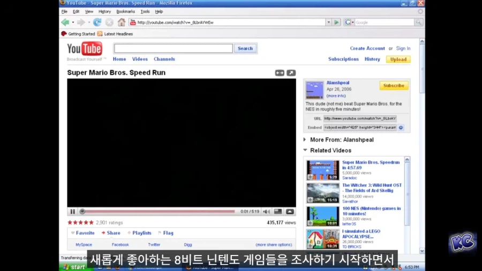Click the Getting Started bookmark
Viewport: 482px width, 271px height.
point(78,34)
